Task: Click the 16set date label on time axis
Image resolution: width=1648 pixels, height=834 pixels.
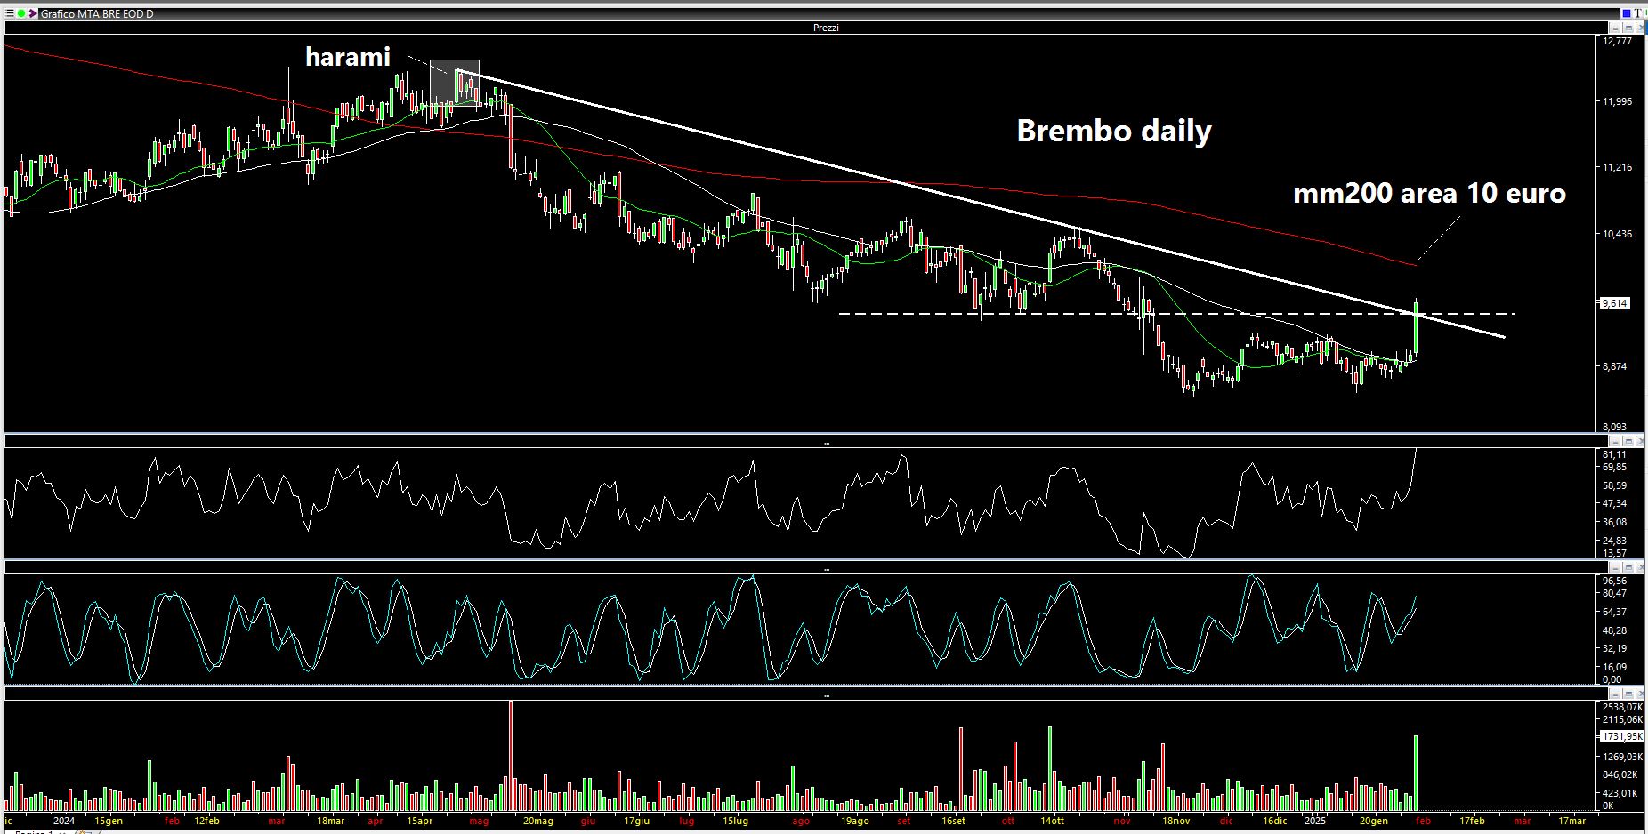Action: [953, 821]
